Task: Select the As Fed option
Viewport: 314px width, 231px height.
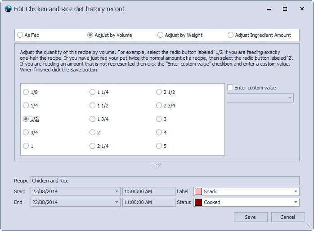Action: 20,35
